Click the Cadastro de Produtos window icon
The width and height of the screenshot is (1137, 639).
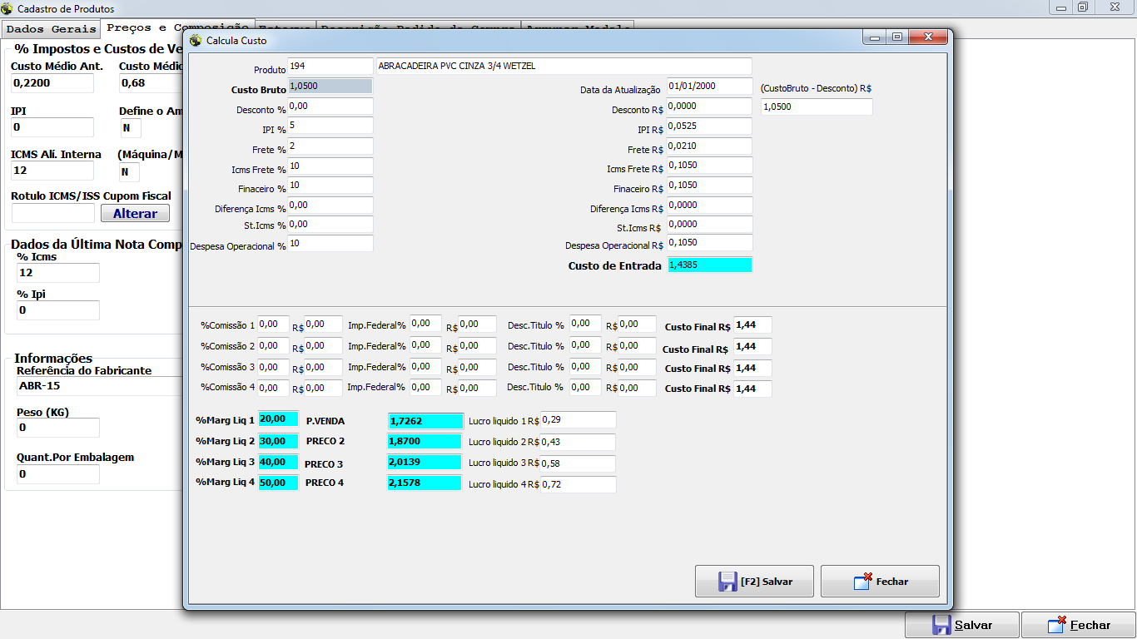(7, 8)
